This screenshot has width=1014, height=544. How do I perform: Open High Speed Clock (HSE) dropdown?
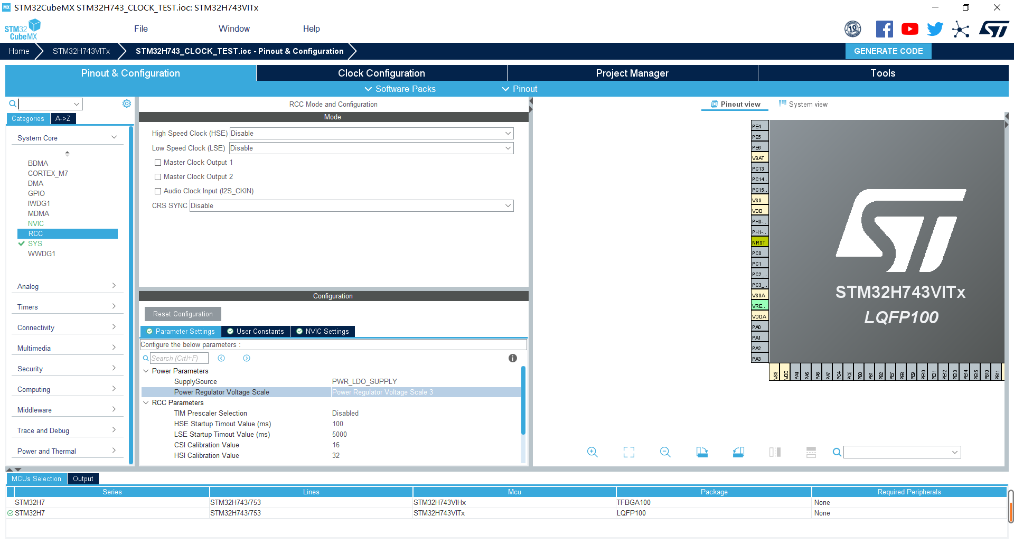click(x=371, y=133)
